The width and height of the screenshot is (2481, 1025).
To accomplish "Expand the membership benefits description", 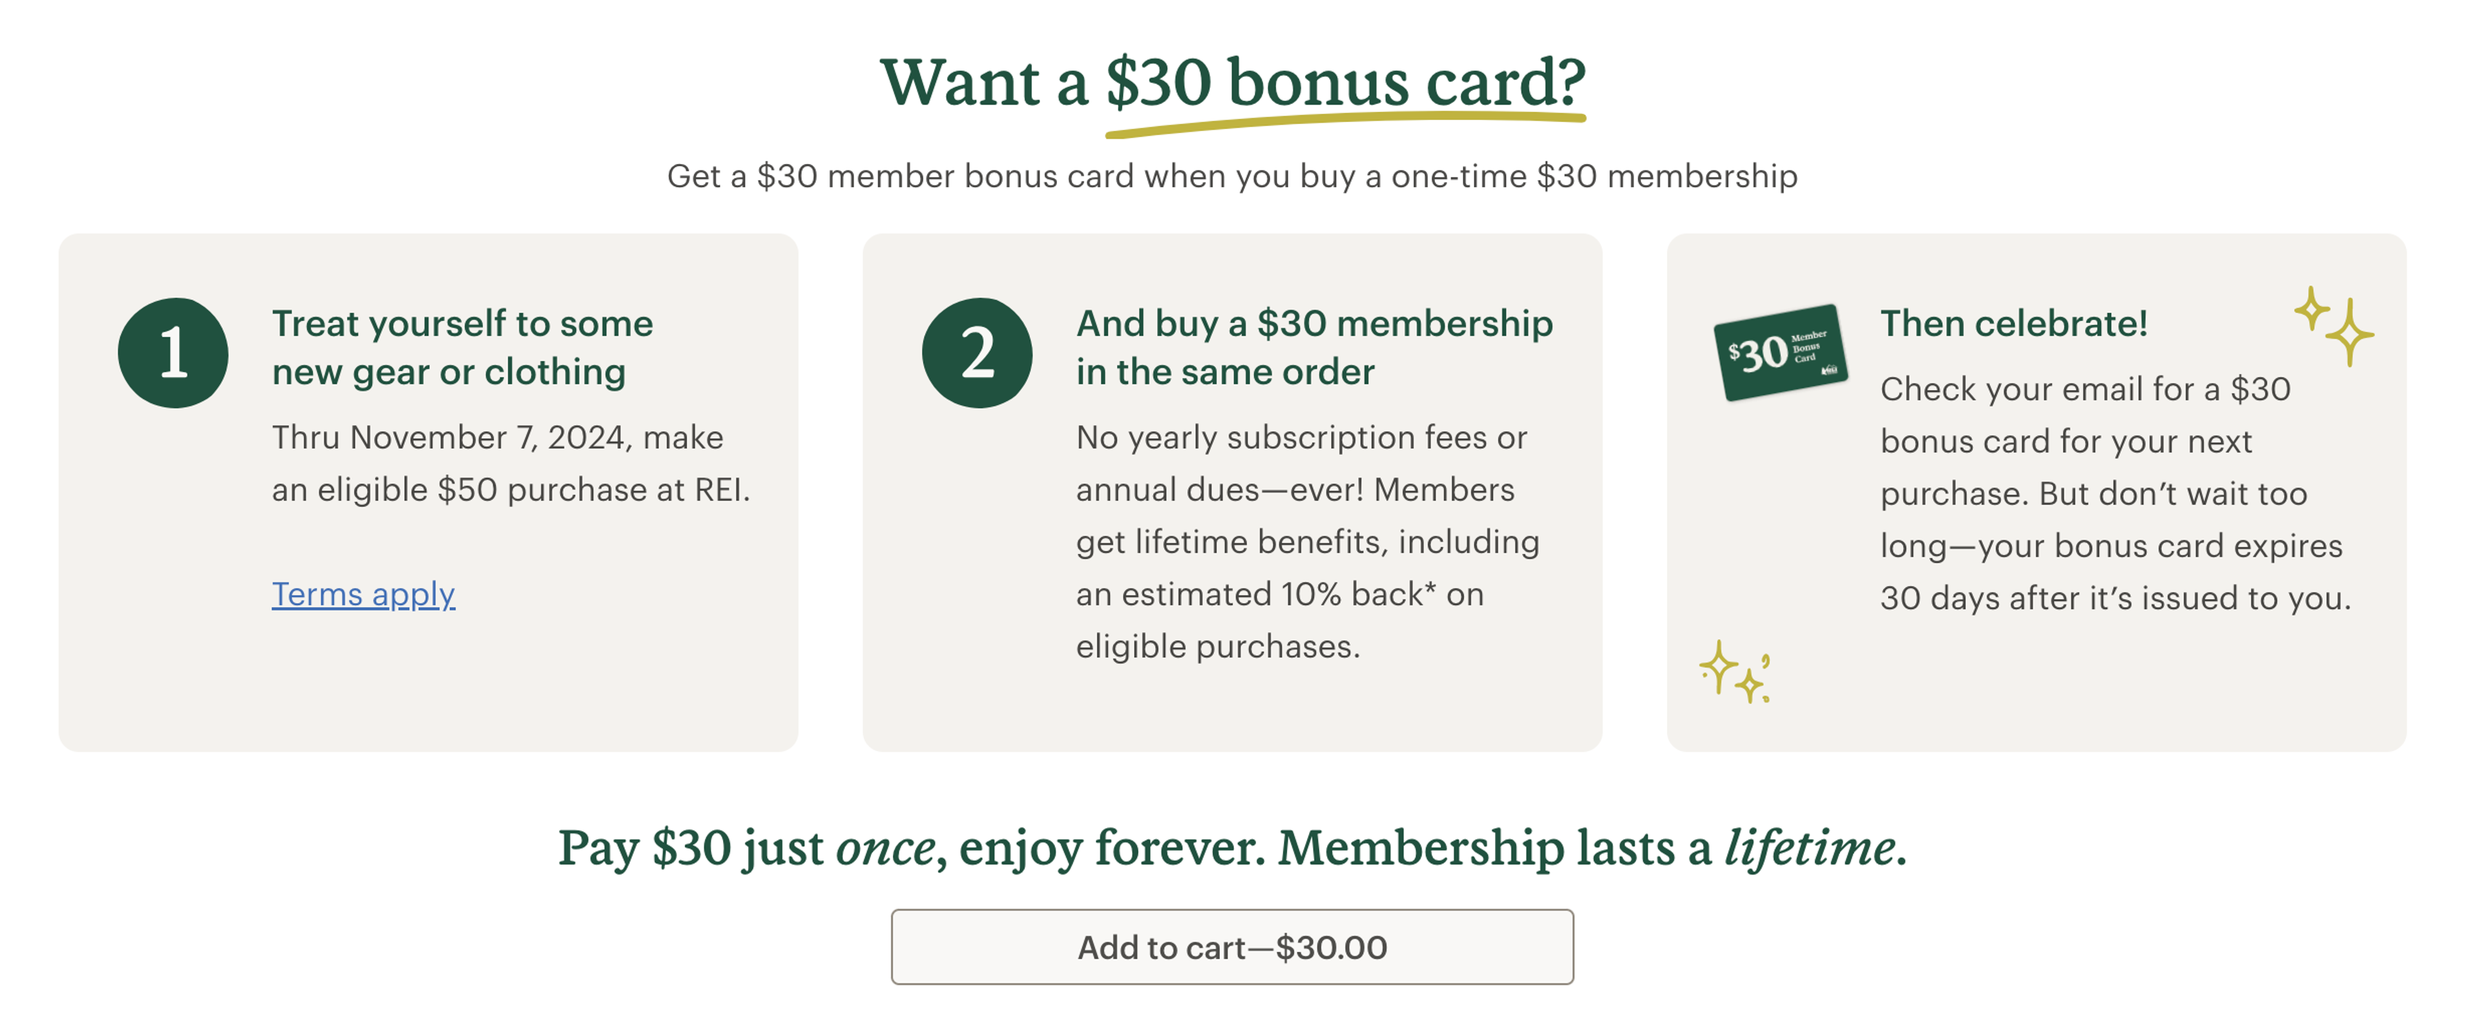I will click(x=1305, y=541).
